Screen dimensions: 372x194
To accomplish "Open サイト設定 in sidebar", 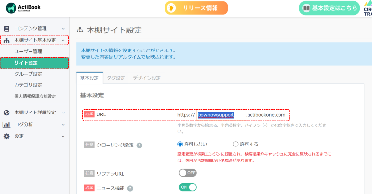I will pyautogui.click(x=35, y=63).
